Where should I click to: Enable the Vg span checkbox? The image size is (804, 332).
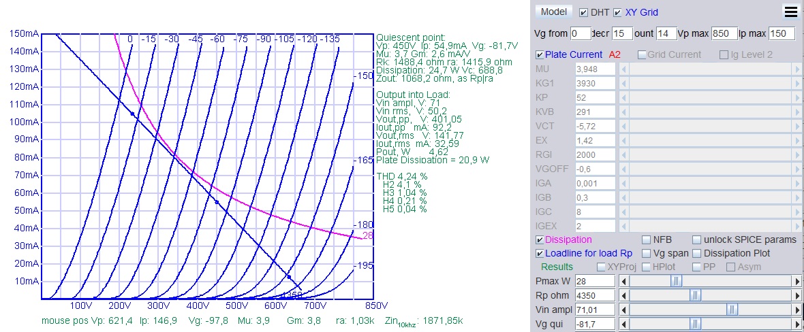[x=647, y=253]
